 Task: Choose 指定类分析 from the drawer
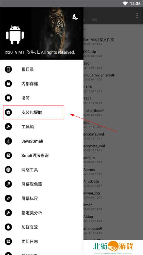tap(42, 213)
